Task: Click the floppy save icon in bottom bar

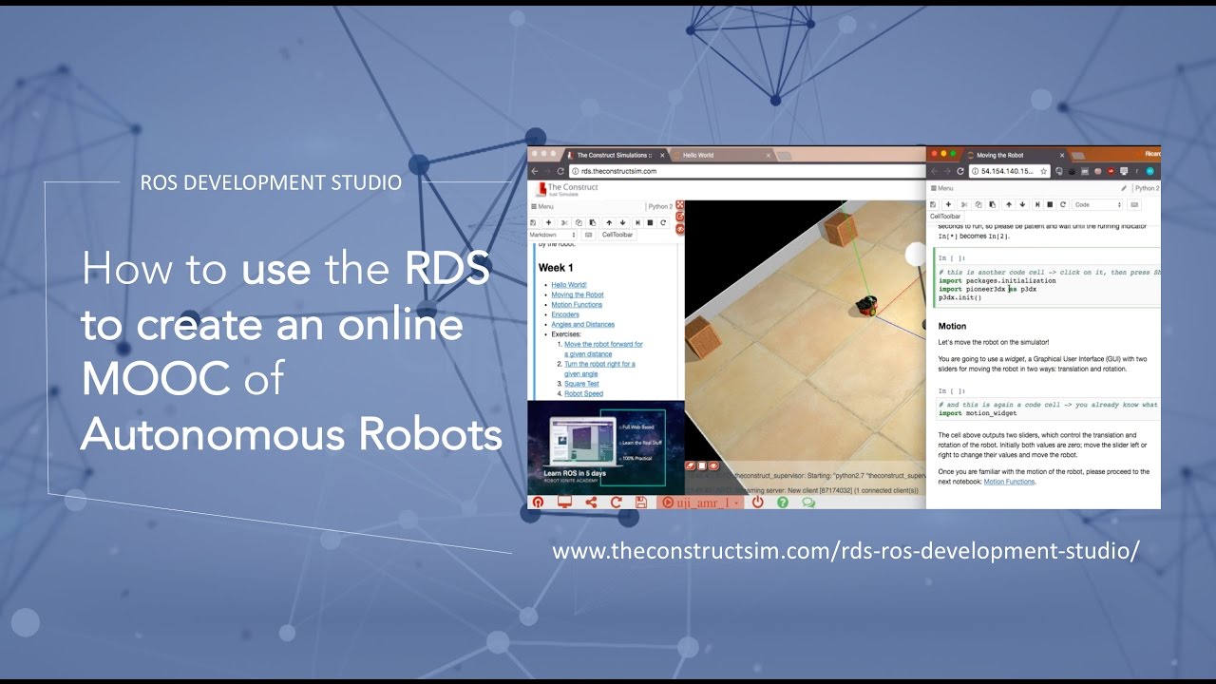Action: [x=641, y=503]
